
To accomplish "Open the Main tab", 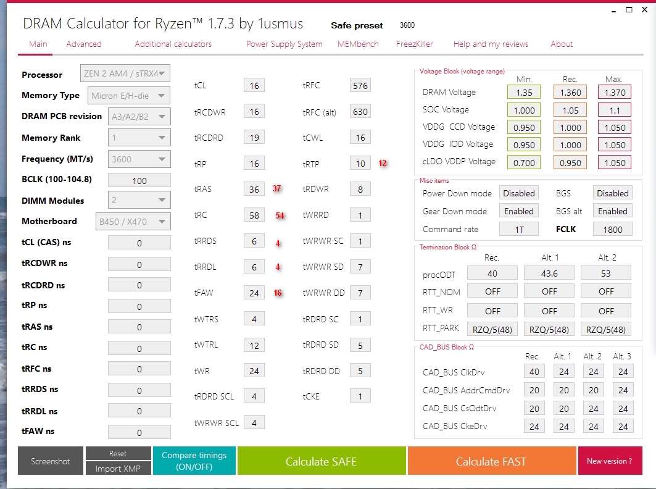I will 38,44.
